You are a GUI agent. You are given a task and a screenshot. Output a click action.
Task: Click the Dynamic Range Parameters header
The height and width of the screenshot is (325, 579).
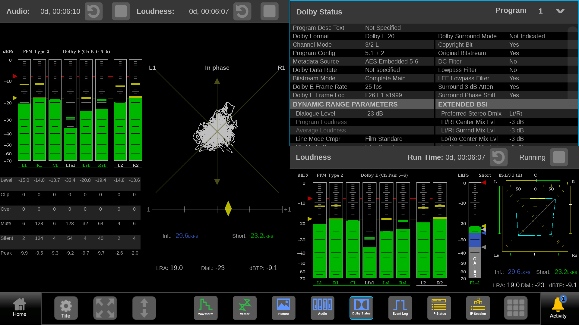coord(362,104)
